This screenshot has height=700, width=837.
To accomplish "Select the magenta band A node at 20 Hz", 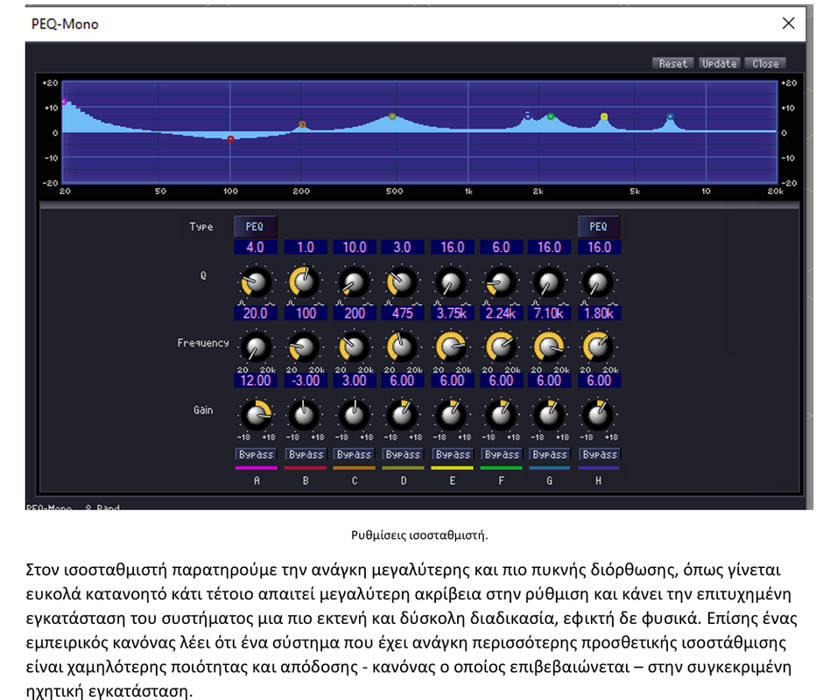I will pyautogui.click(x=64, y=102).
